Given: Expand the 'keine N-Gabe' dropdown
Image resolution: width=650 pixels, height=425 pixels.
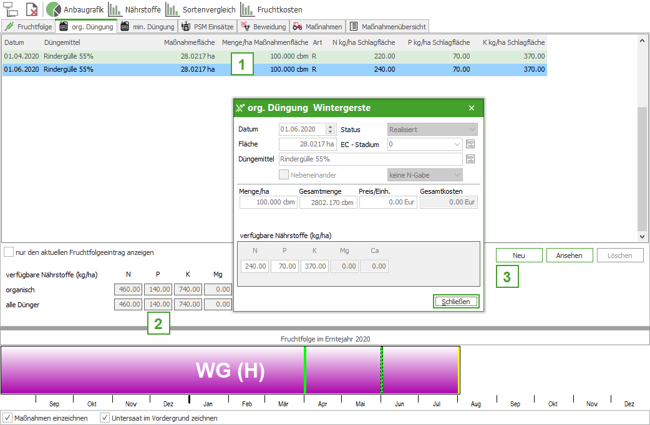Looking at the screenshot, I should point(457,175).
